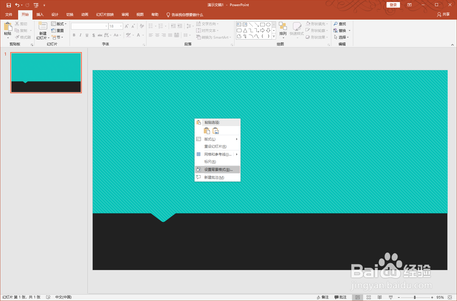Open Layout (版式) submenu in context menu
This screenshot has height=301, width=457.
coord(218,139)
